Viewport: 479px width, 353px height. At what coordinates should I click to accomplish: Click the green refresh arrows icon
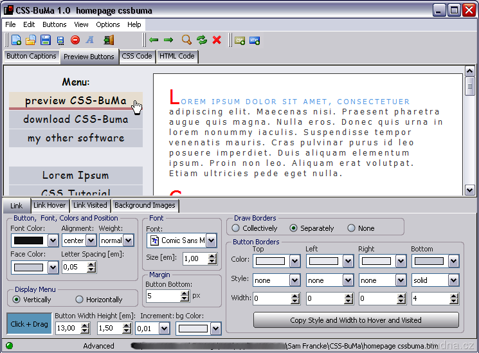[x=202, y=40]
